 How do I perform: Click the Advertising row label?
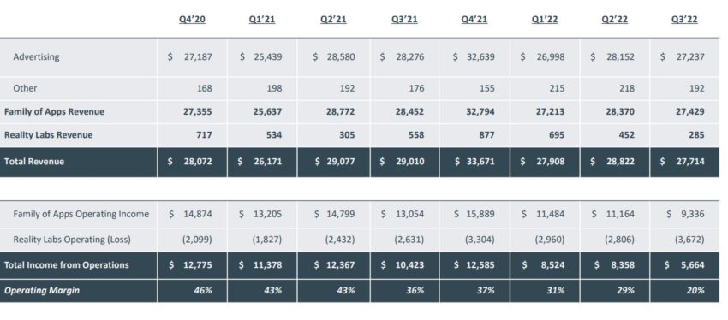36,57
